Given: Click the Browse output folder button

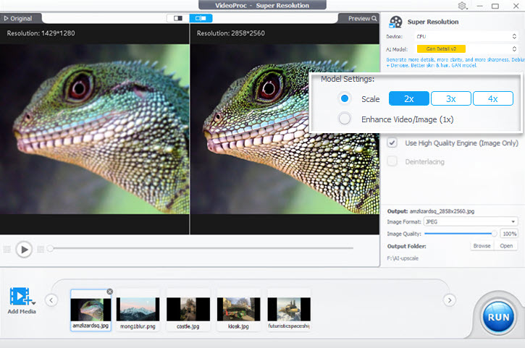Looking at the screenshot, I should pos(482,246).
